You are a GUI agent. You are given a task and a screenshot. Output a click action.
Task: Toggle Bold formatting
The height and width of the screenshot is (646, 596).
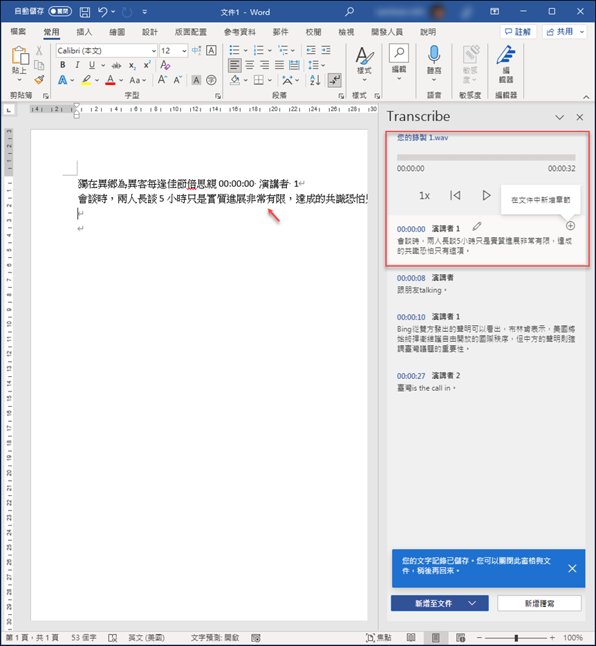pyautogui.click(x=63, y=65)
